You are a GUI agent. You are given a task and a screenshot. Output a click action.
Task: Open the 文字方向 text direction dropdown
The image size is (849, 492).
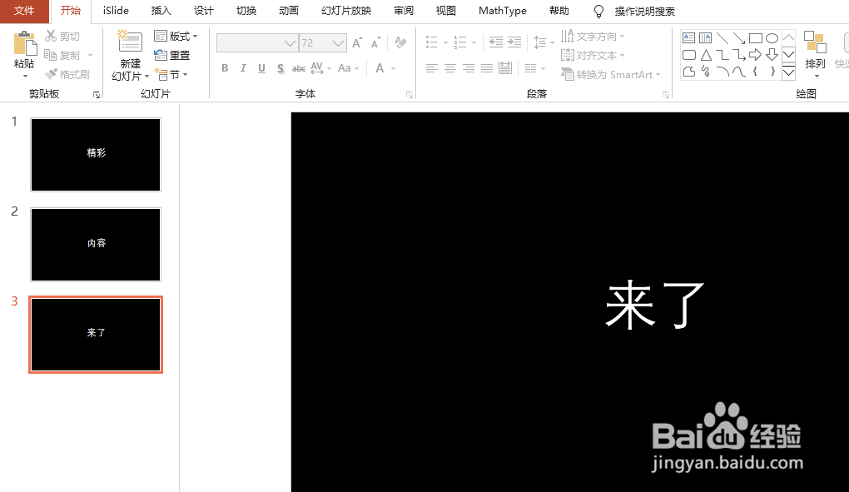(x=593, y=37)
